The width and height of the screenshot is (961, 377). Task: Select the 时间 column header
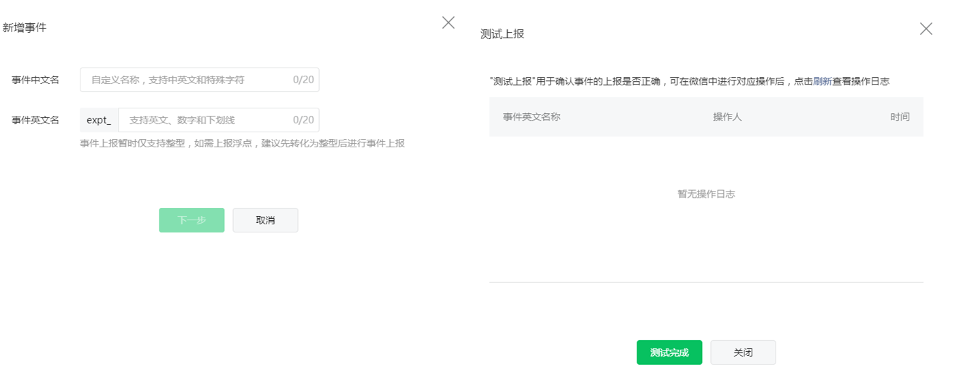(900, 117)
